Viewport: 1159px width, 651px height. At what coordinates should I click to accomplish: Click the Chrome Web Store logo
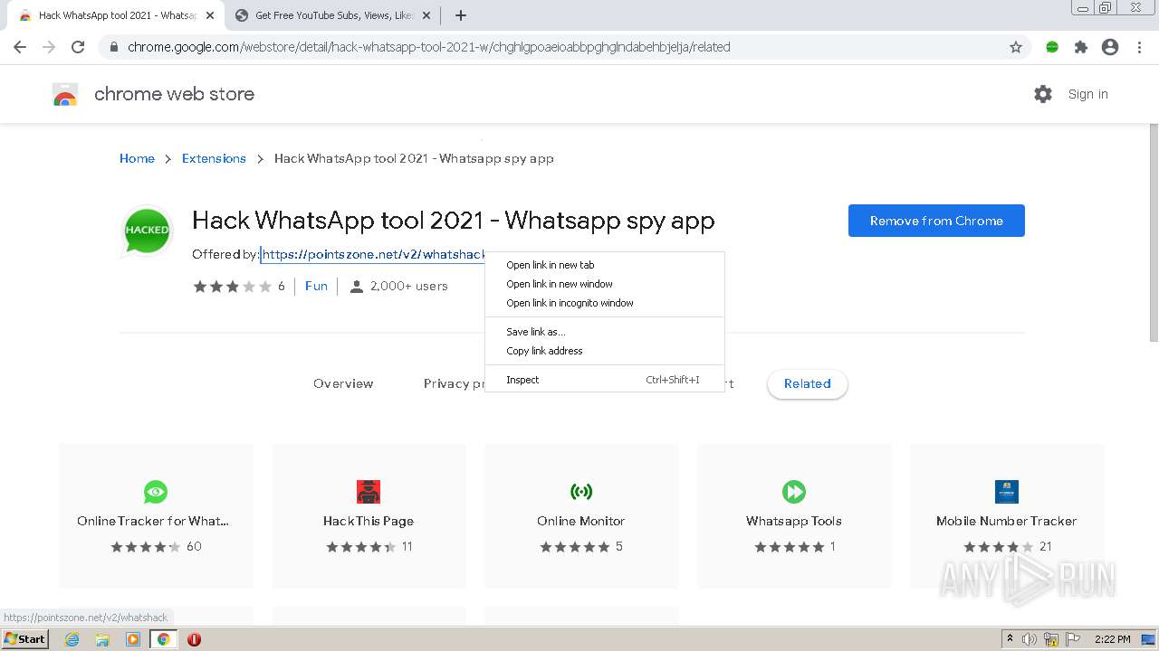tap(65, 94)
